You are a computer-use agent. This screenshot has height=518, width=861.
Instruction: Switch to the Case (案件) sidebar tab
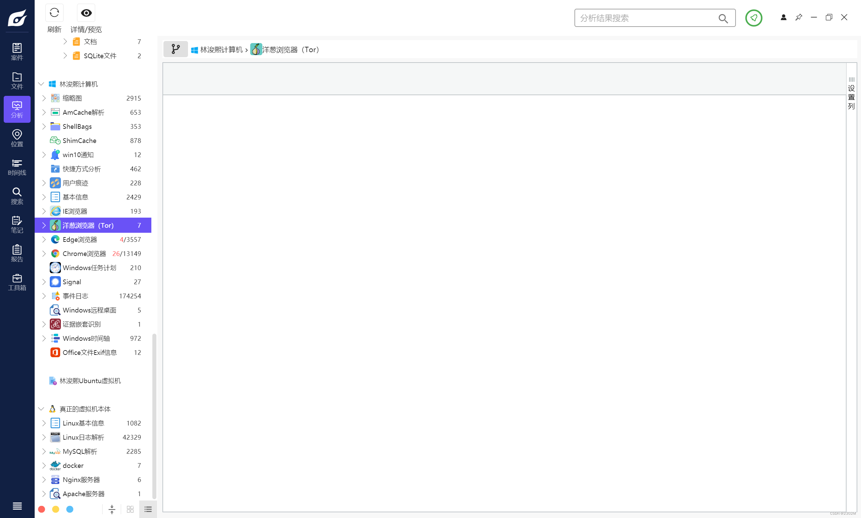[x=17, y=52]
